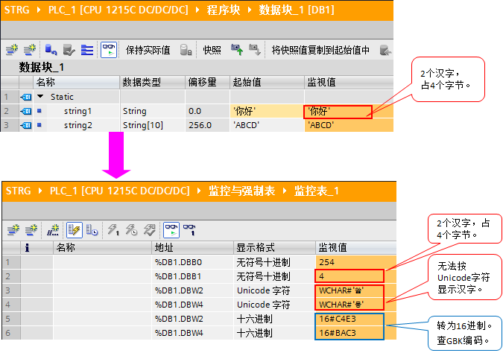Click the 地址 column header
503x353 pixels.
[x=192, y=247]
